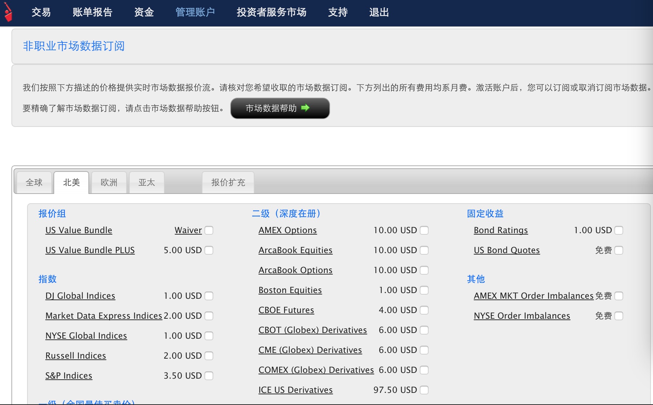Tick the US Value Bundle PLUS checkbox
Screen dimensions: 653x405
pyautogui.click(x=209, y=250)
